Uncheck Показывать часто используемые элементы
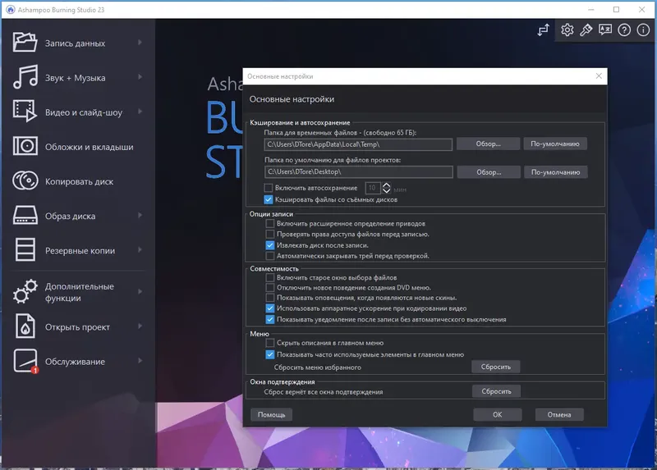The image size is (657, 470). tap(270, 354)
